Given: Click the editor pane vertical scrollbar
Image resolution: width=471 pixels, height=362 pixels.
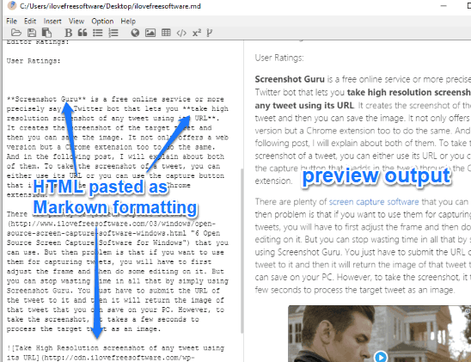Looking at the screenshot, I should 242,251.
